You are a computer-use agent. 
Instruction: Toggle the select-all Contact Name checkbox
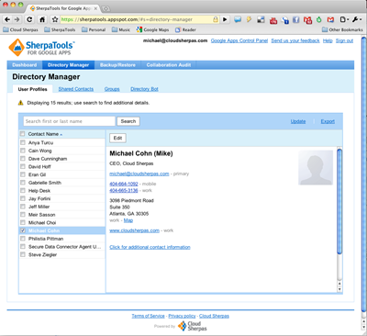pyautogui.click(x=22, y=134)
